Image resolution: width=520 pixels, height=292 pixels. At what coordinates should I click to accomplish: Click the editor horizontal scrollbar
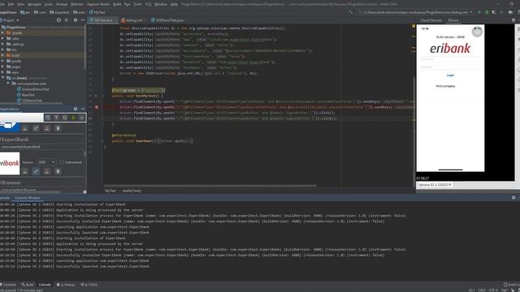point(210,186)
